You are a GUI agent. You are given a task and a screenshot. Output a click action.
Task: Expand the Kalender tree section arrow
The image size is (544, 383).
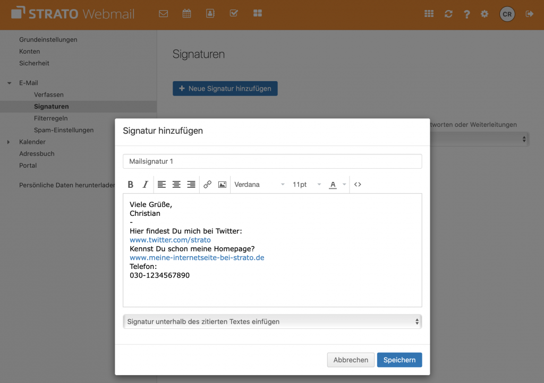(8, 142)
